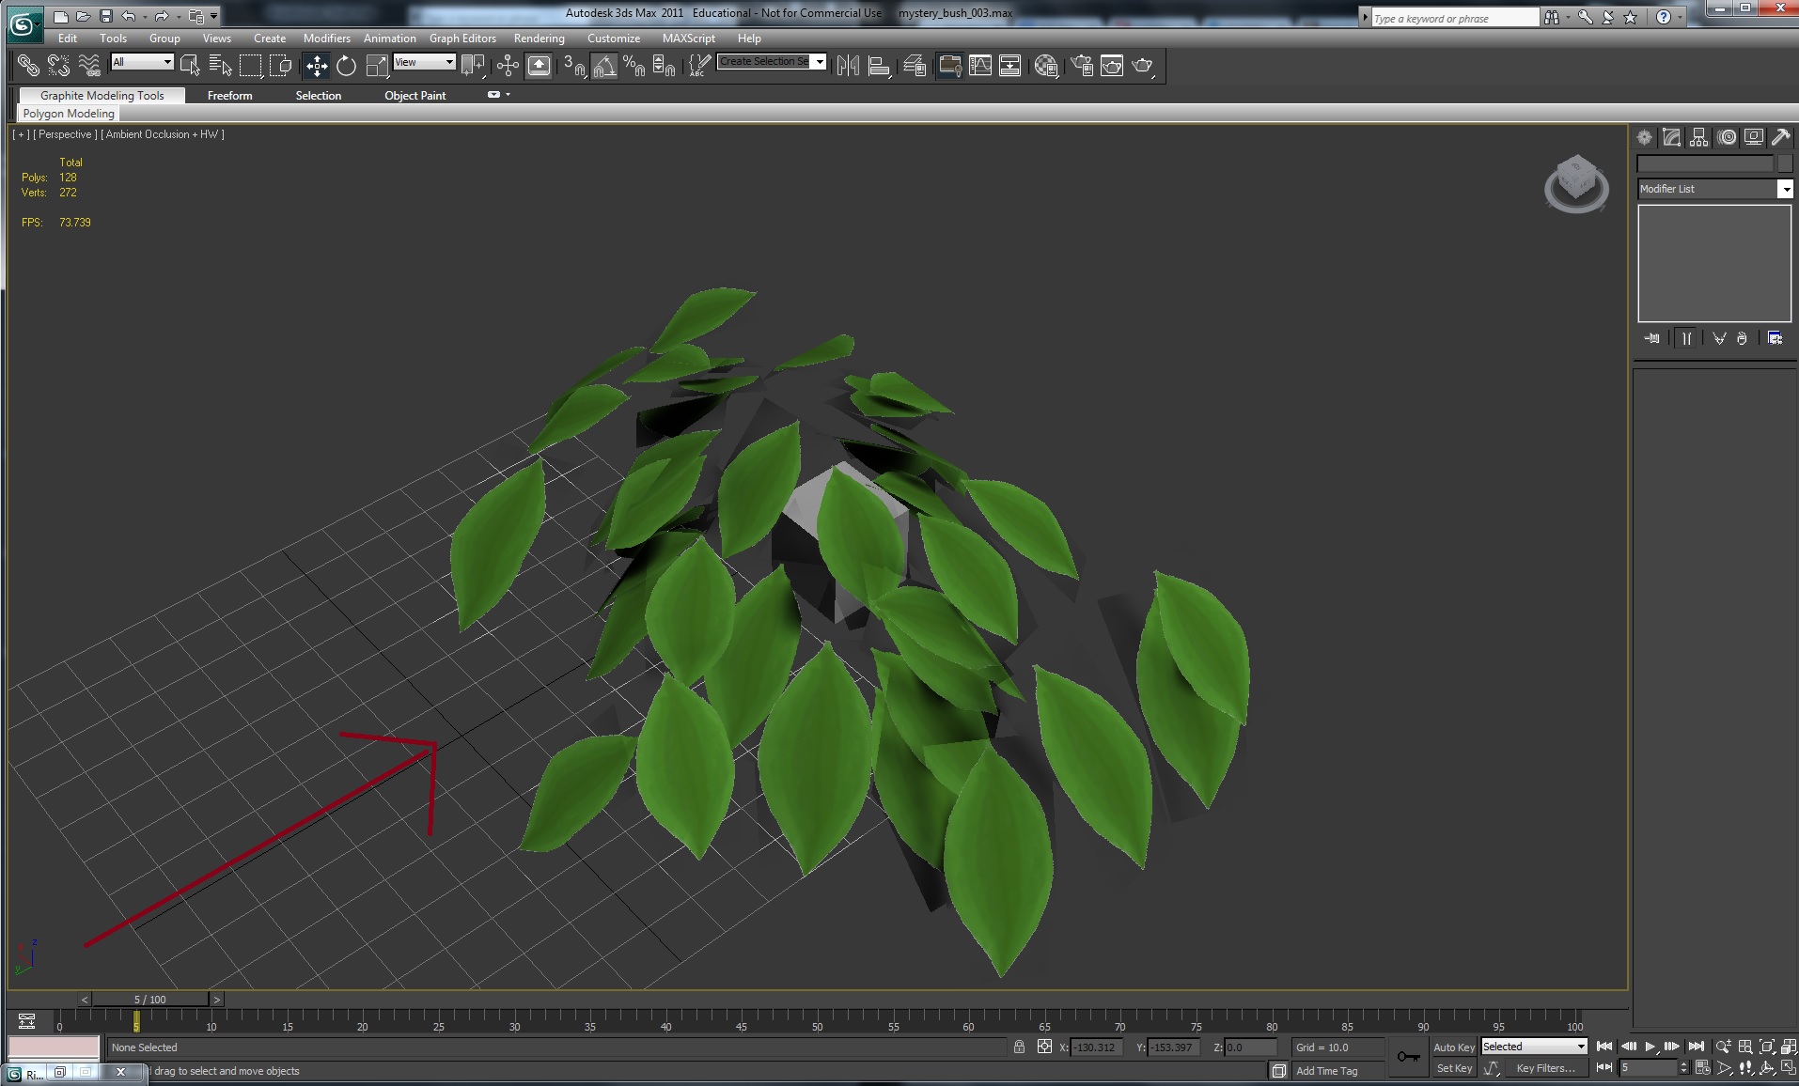Expand the undo history dropdown arrow
This screenshot has width=1799, height=1086.
145,16
